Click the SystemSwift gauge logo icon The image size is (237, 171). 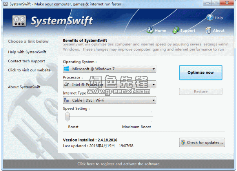click(x=19, y=21)
